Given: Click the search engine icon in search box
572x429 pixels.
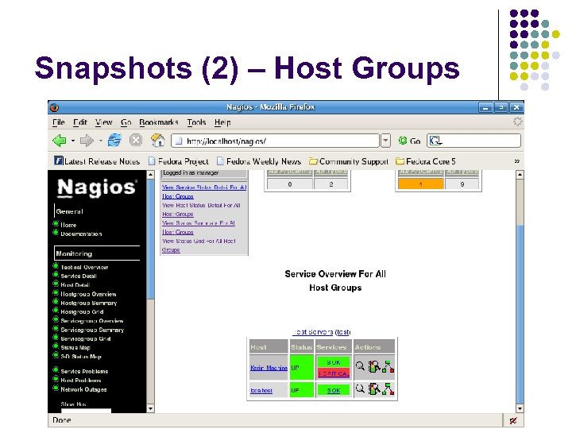Looking at the screenshot, I should 435,141.
